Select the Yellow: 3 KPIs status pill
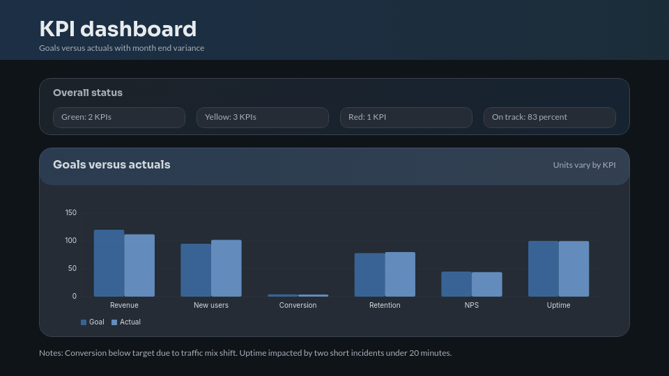The height and width of the screenshot is (376, 669). click(263, 118)
